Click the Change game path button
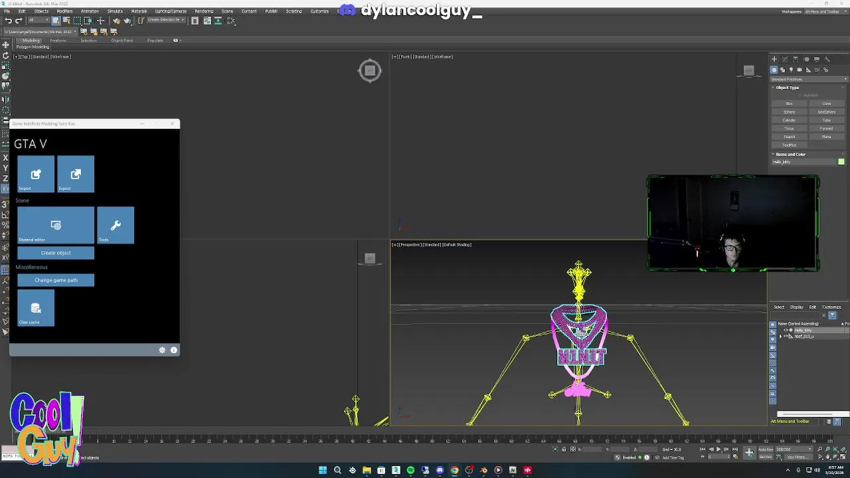 56,280
